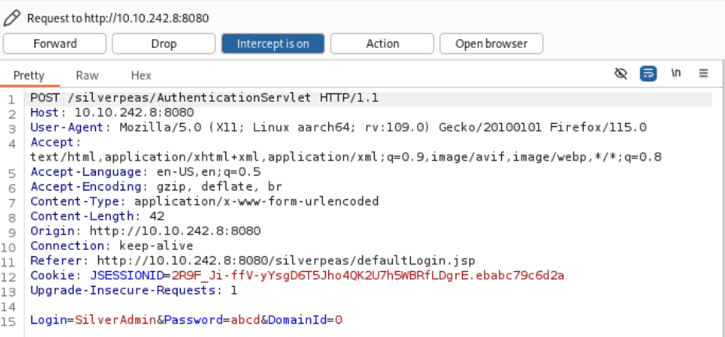Turn off Intercept is on

click(273, 43)
